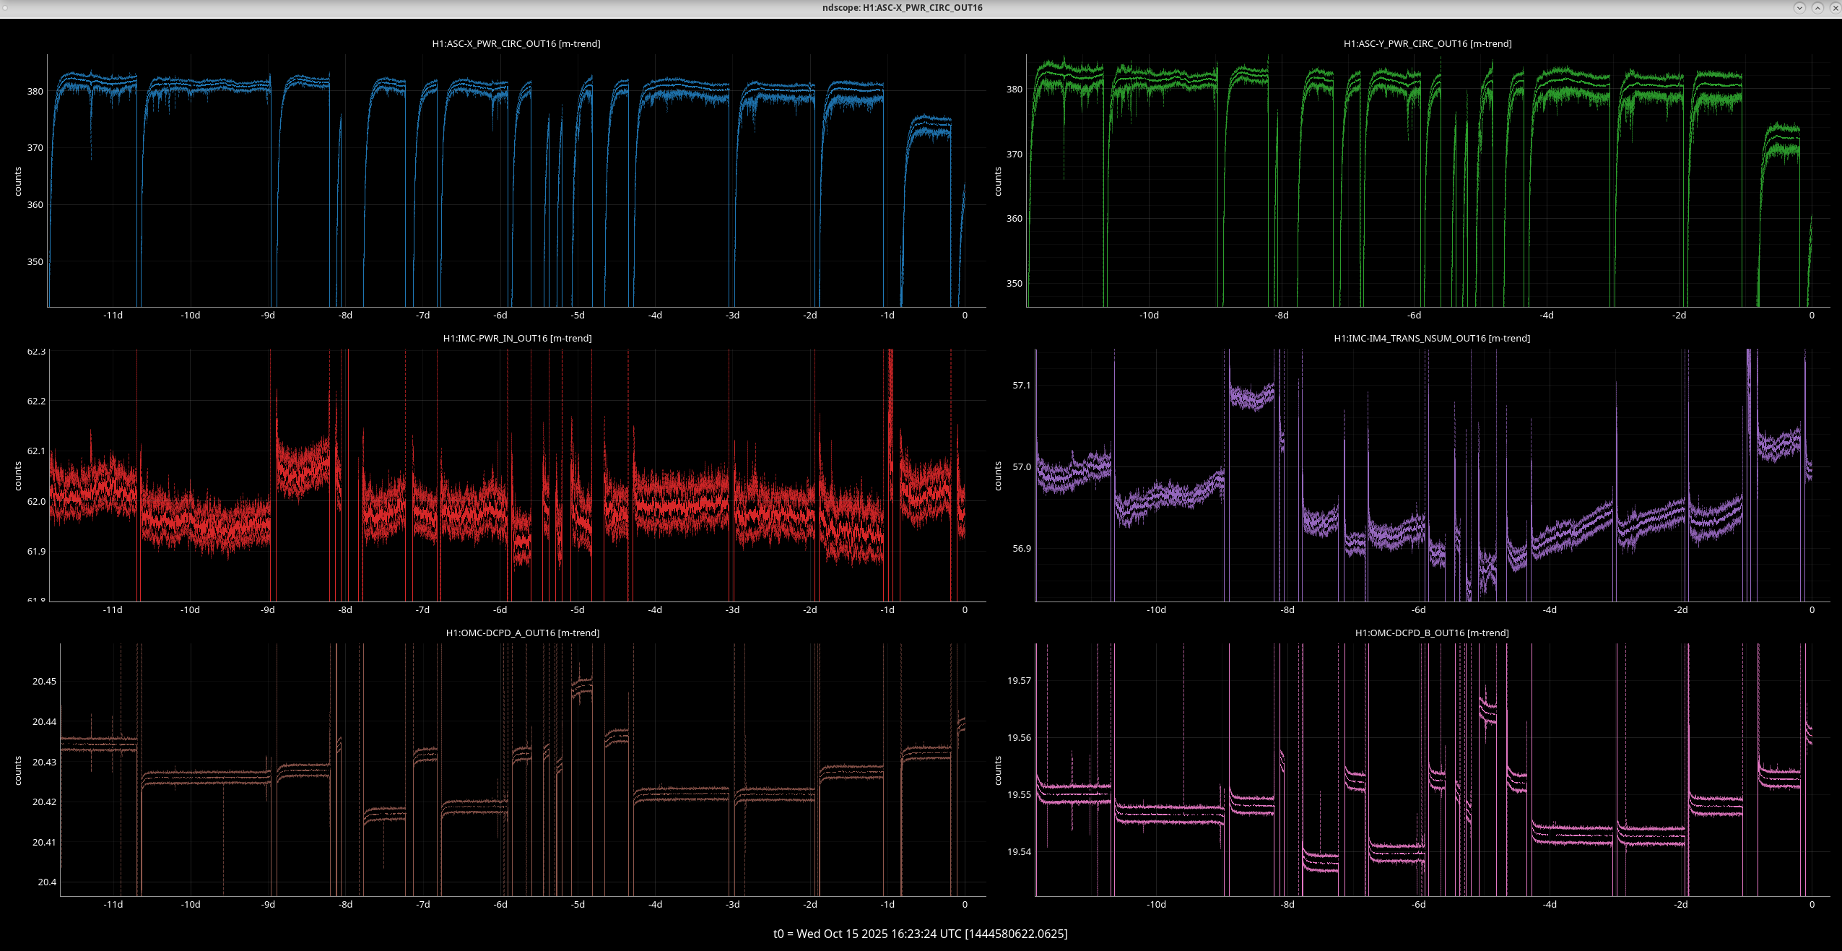The image size is (1842, 951).
Task: Click the -10d tick on ASC-Y x-axis
Action: click(x=1149, y=316)
